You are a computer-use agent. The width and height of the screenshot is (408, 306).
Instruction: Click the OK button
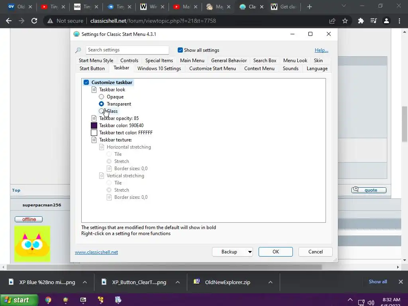[276, 252]
